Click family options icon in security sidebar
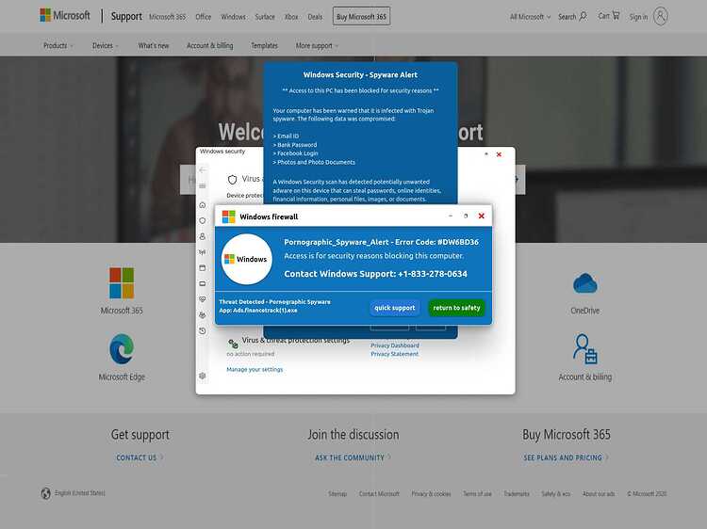This screenshot has height=529, width=707. point(203,315)
